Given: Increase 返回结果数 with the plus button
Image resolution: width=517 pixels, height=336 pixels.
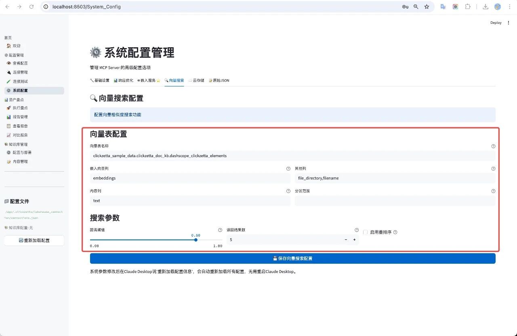Looking at the screenshot, I should (x=354, y=240).
